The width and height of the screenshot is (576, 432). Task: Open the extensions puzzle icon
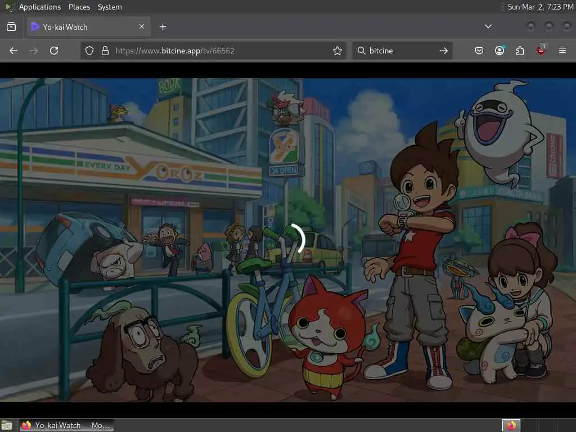tap(520, 51)
